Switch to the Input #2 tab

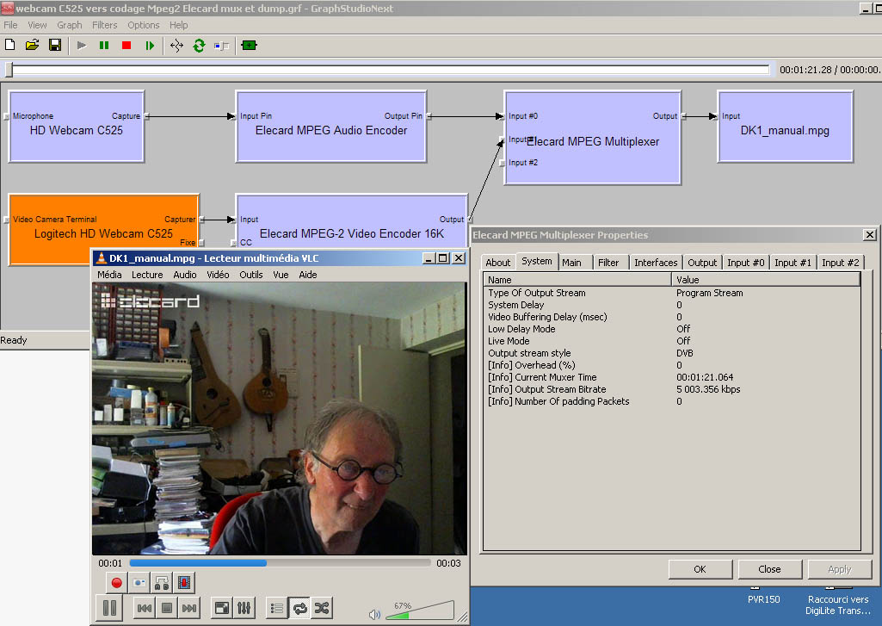coord(840,263)
